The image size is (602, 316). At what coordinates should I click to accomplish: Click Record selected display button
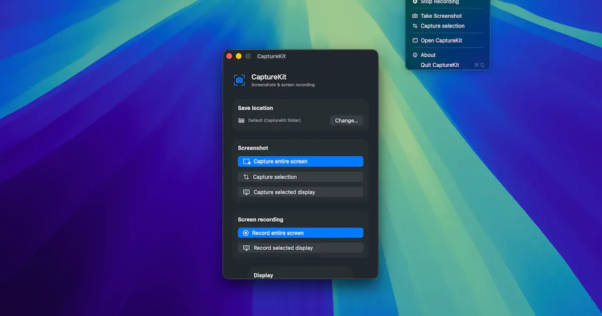tap(300, 248)
